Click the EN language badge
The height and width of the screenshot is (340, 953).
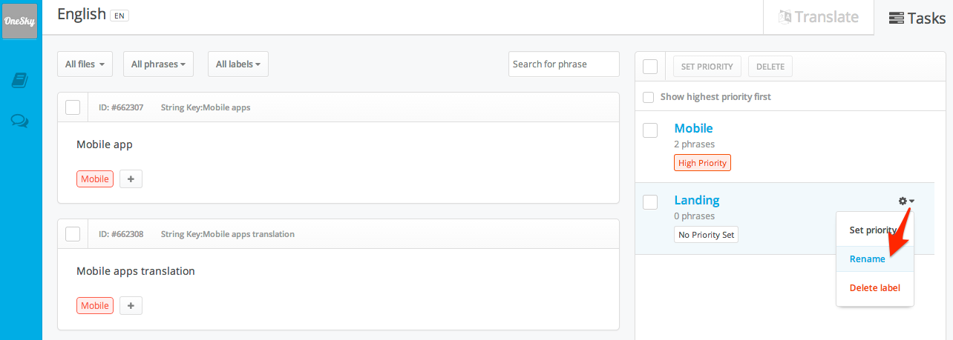tap(119, 16)
